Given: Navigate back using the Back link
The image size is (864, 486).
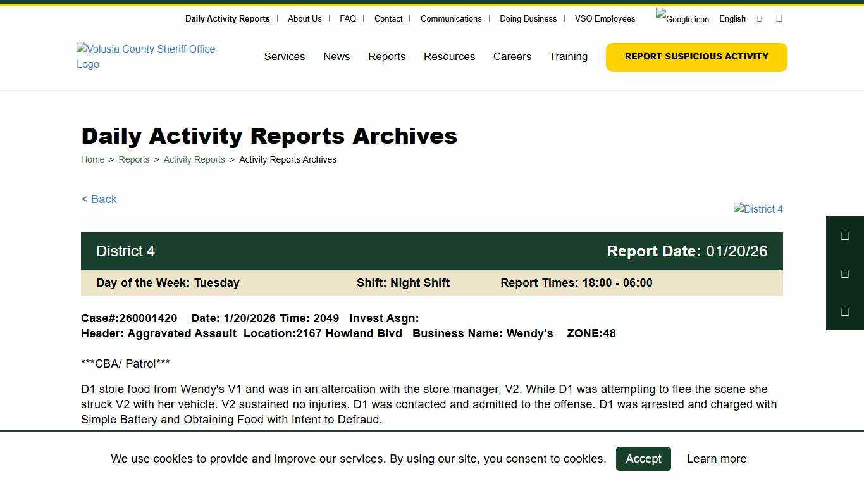Looking at the screenshot, I should tap(99, 199).
